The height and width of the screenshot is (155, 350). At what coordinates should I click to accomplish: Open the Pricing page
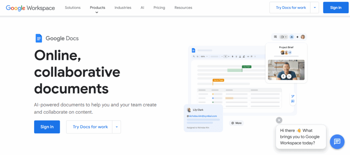[x=159, y=8]
